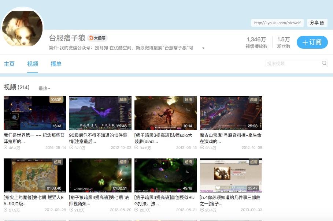The height and width of the screenshot is (221, 333).
Task: Open title [痞子狼暗黑3提高班]第七期
Action: 99,201
